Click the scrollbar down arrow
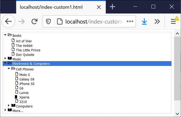 (177, 114)
